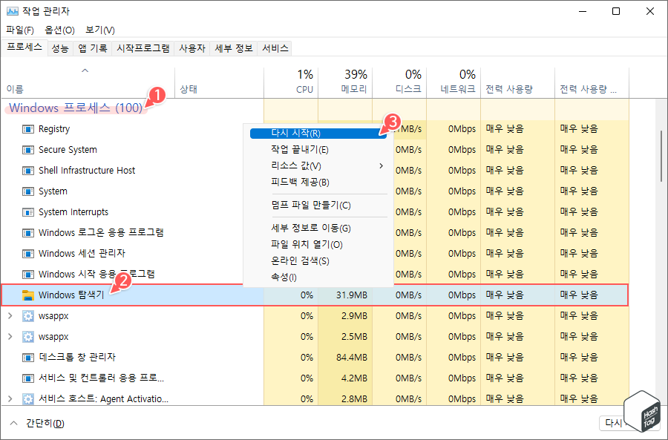668x440 pixels.
Task: Click the System process icon
Action: pyautogui.click(x=27, y=191)
